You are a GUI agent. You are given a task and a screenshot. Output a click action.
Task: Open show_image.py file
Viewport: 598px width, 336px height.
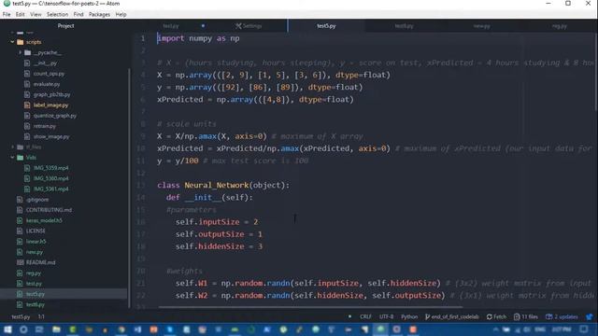pos(51,136)
